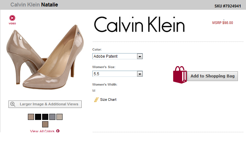Click the red shopping bag icon
The height and width of the screenshot is (153, 246).
[x=180, y=75]
